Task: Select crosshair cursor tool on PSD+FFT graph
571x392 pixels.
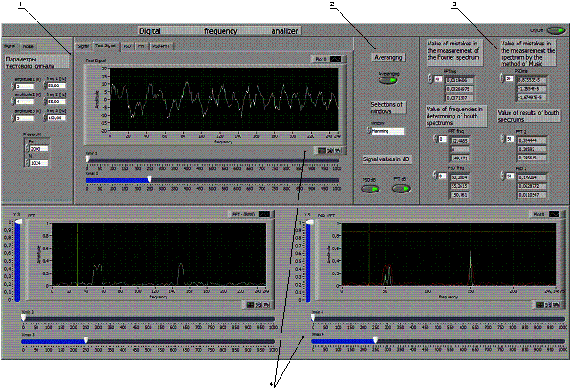Action: point(540,305)
